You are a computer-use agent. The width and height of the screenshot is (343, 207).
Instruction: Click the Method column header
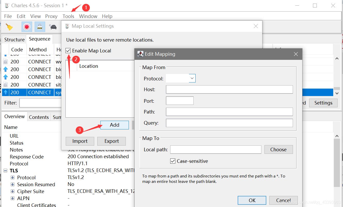(38, 50)
